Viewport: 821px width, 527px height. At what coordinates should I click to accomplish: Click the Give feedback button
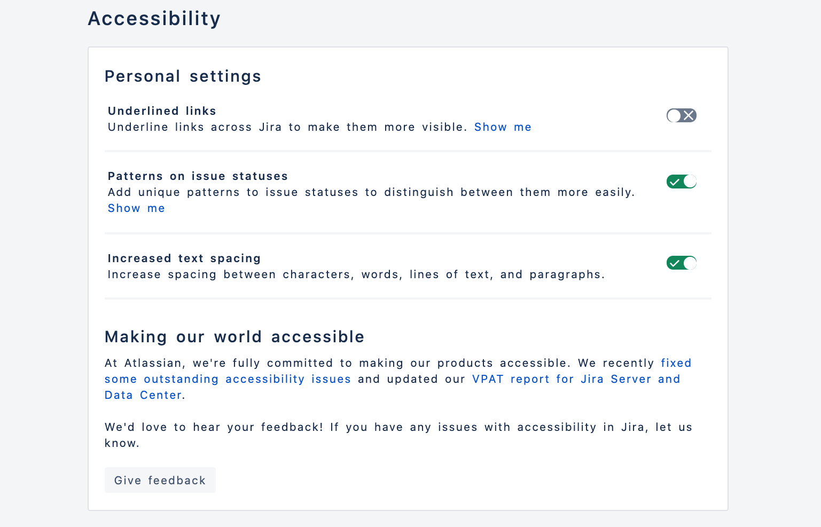pyautogui.click(x=160, y=480)
